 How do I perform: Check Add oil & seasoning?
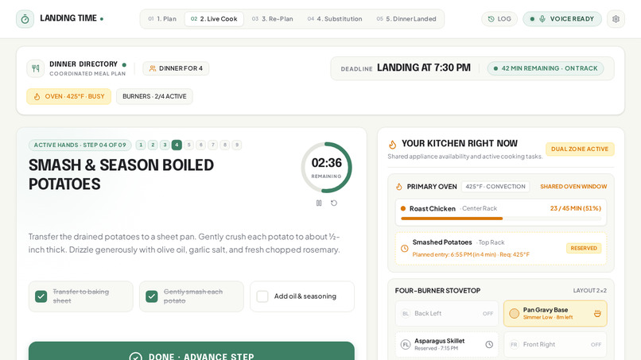262,296
